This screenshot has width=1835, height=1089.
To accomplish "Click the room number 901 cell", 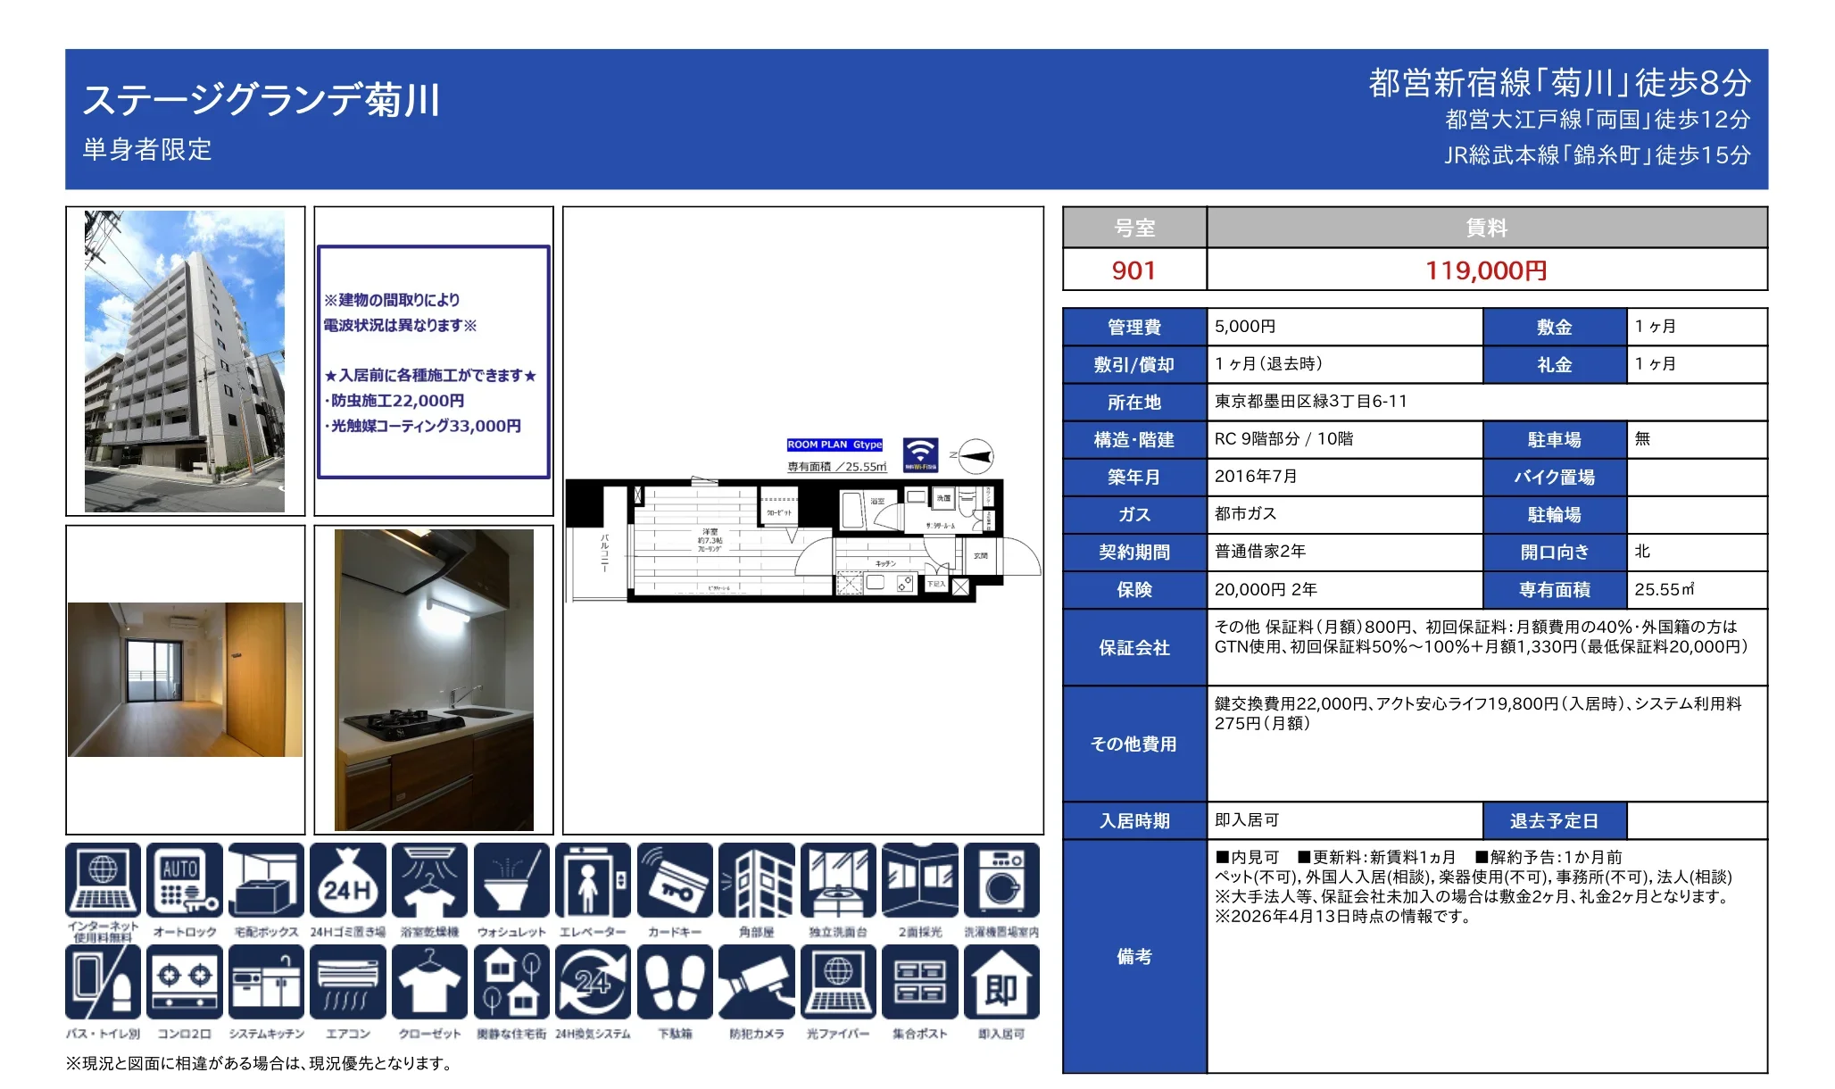I will click(1133, 270).
